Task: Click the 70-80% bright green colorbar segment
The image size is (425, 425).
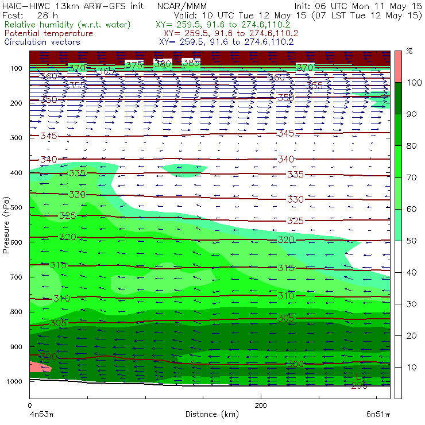Action: [398, 161]
